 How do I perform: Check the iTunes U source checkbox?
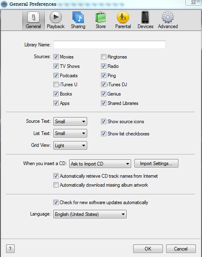(x=56, y=85)
